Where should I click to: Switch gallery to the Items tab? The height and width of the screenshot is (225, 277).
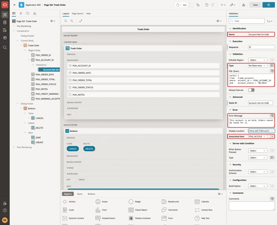[80, 194]
